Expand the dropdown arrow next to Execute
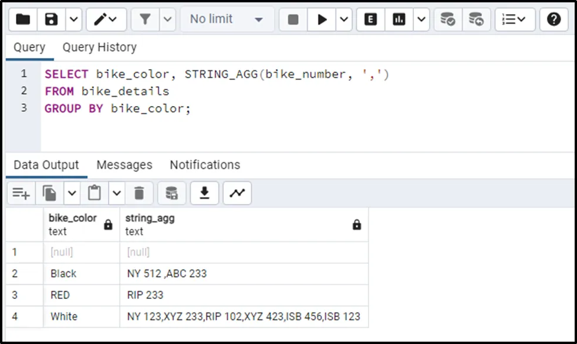Viewport: 577px width, 344px height. 345,19
